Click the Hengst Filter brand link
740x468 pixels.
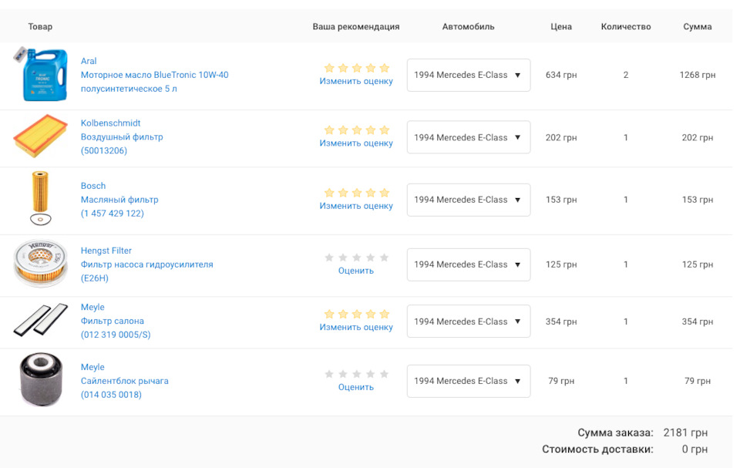click(x=106, y=251)
